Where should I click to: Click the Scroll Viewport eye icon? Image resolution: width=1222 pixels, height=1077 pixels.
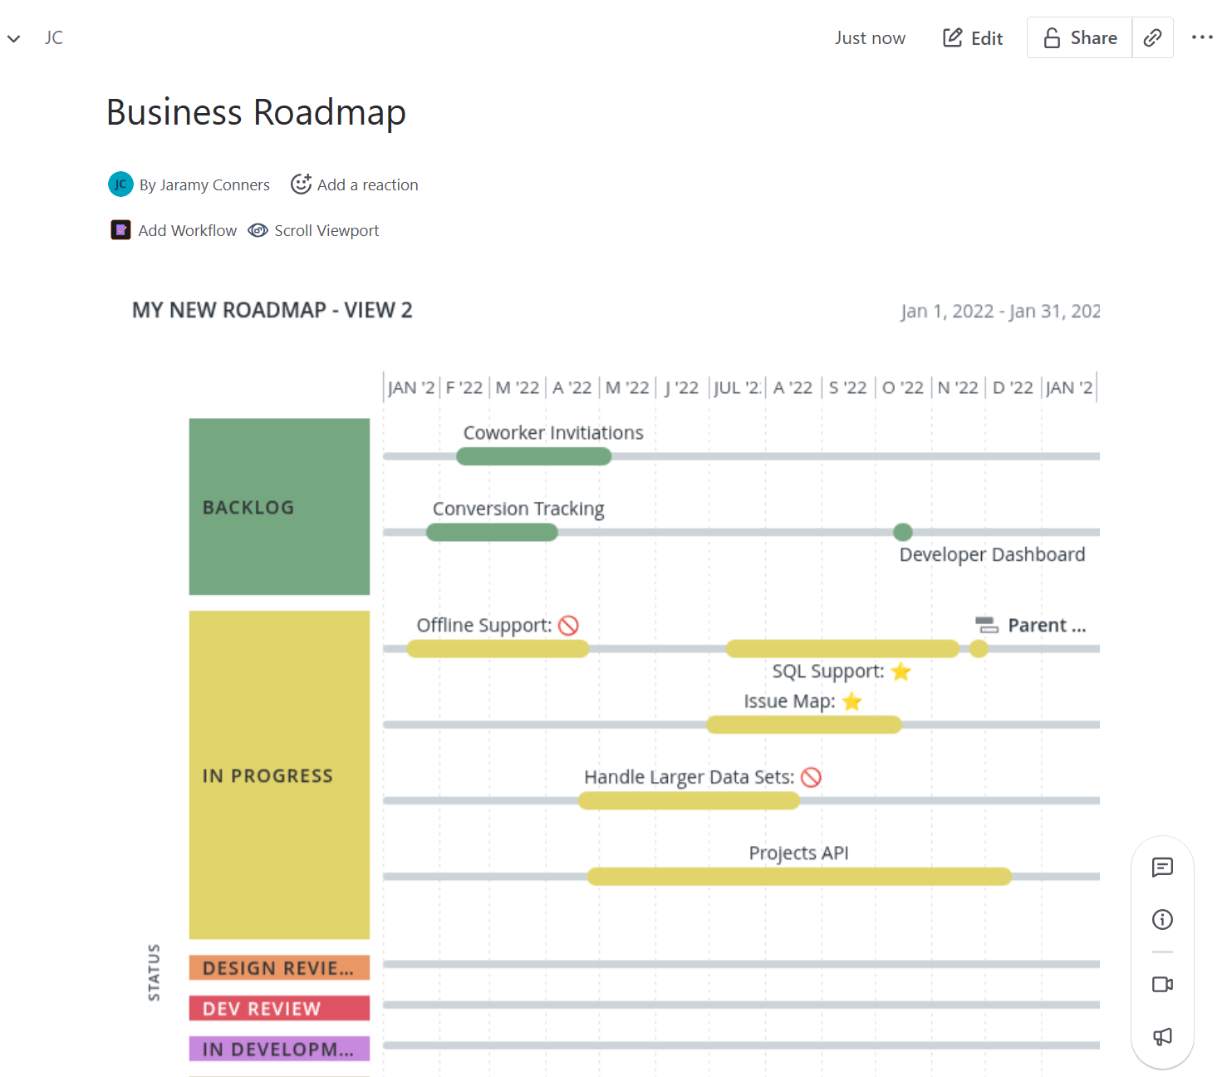click(258, 230)
